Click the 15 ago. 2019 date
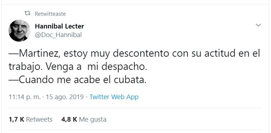 [x=65, y=97]
